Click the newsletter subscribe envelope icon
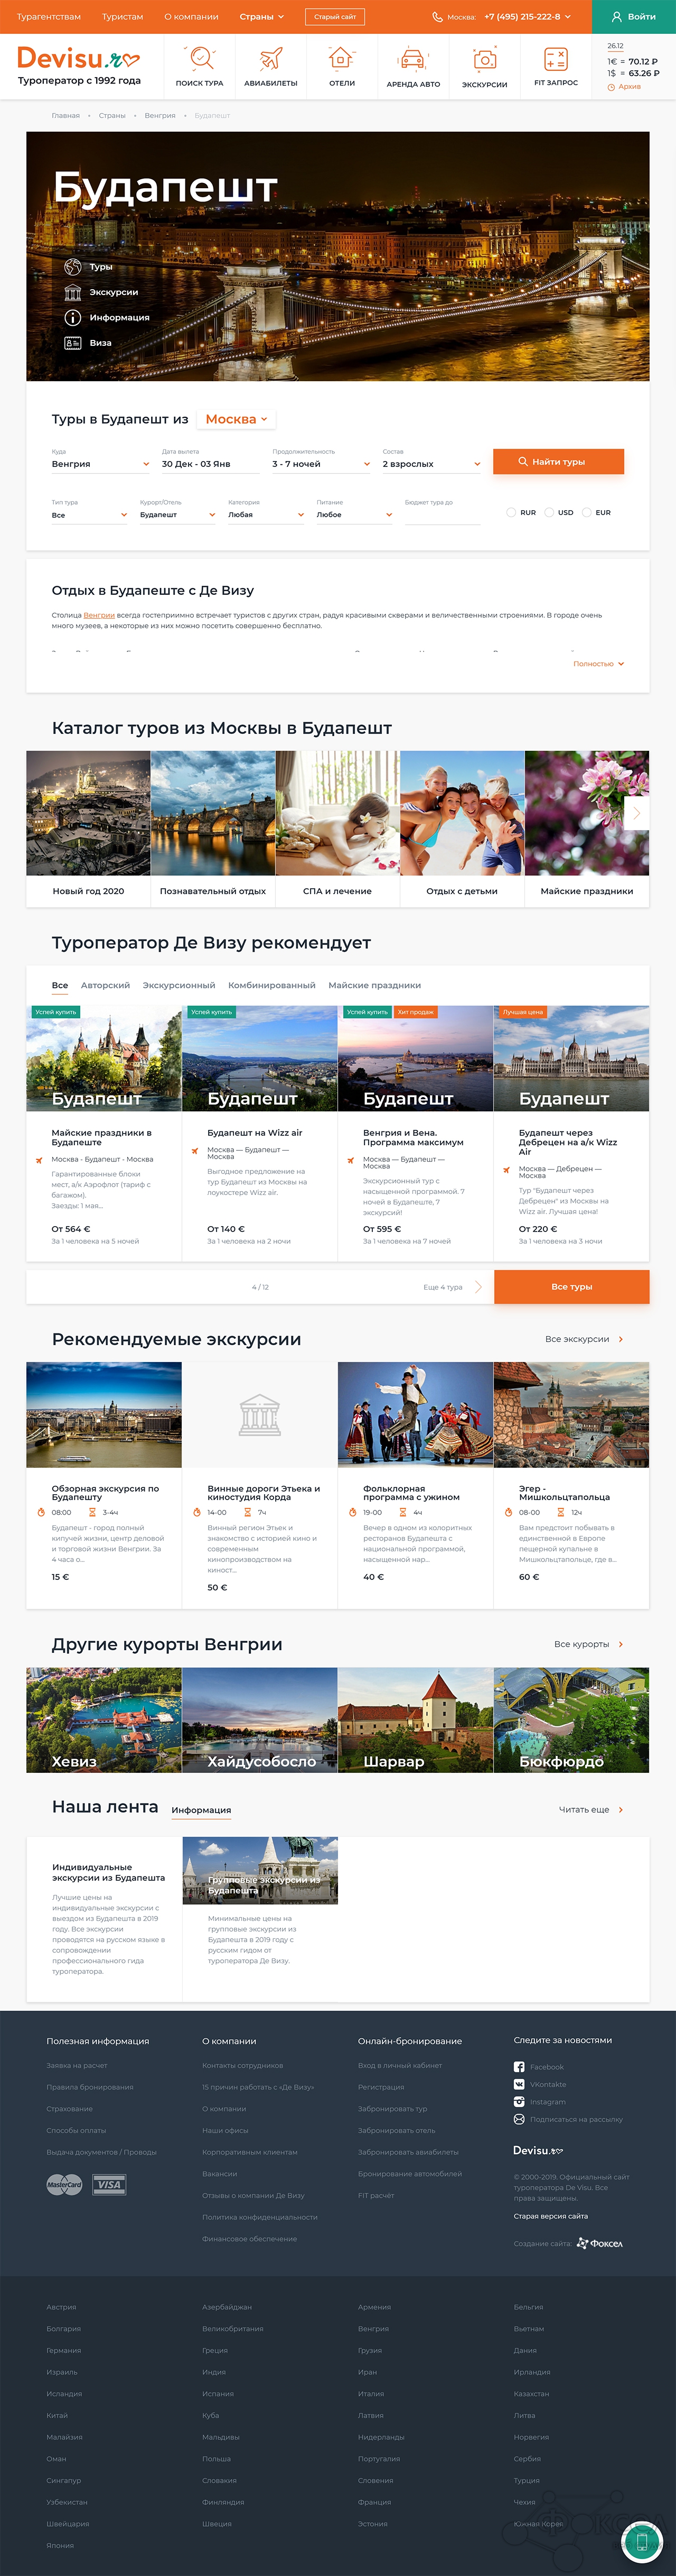676x2576 pixels. pyautogui.click(x=519, y=2119)
